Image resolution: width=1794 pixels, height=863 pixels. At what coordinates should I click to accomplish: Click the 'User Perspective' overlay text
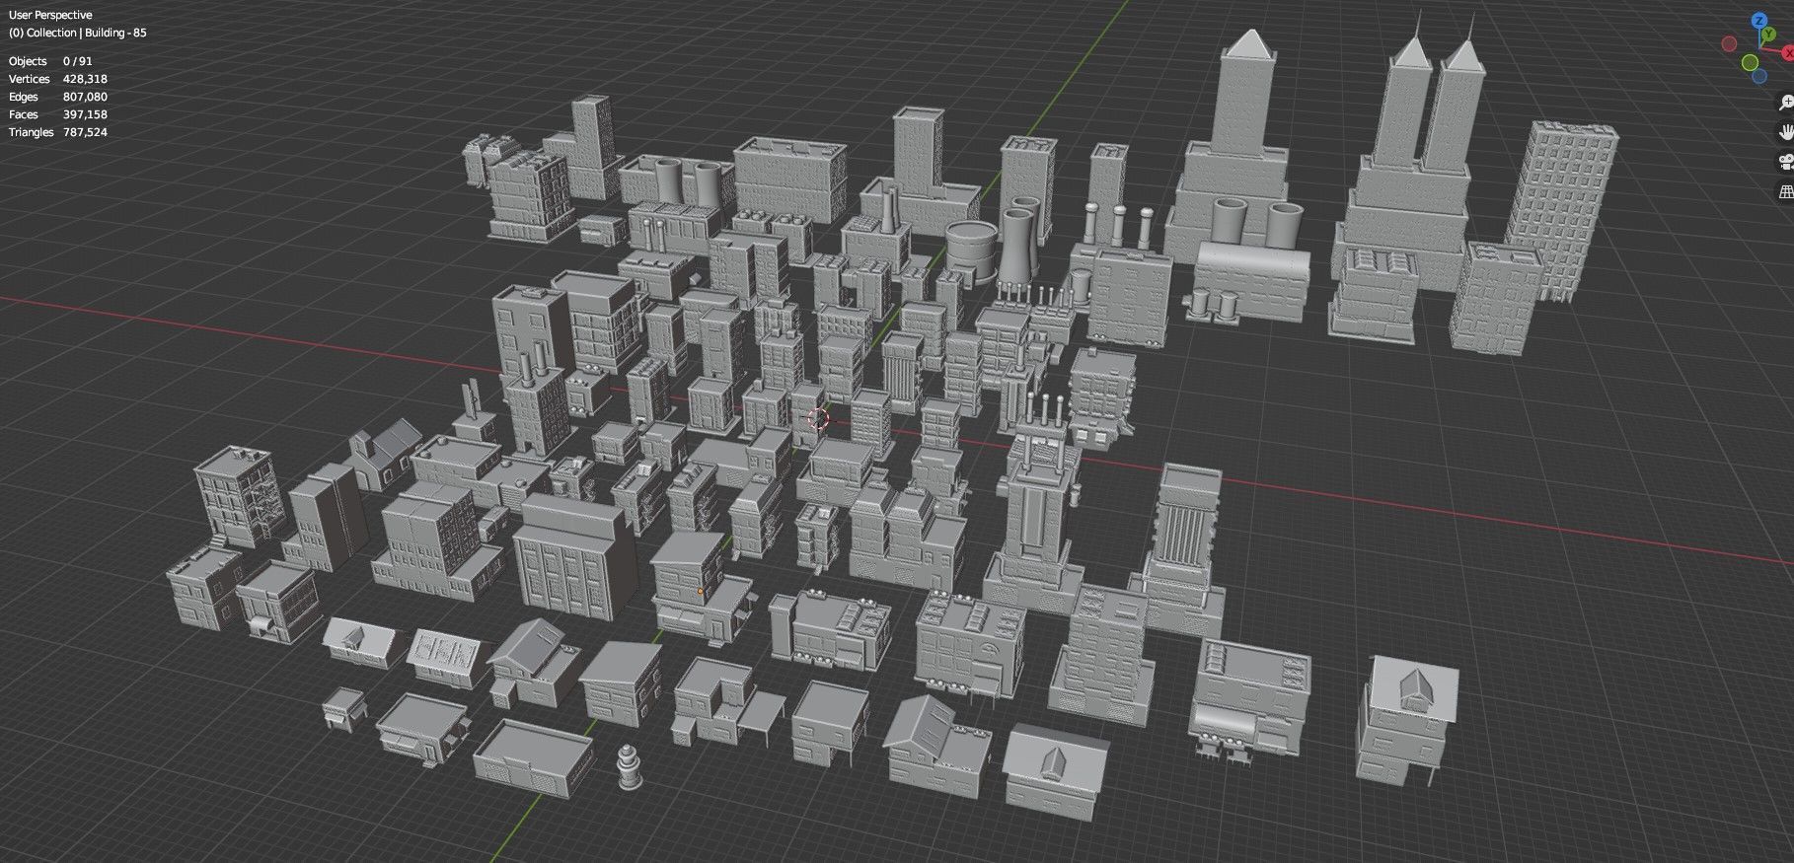click(50, 15)
